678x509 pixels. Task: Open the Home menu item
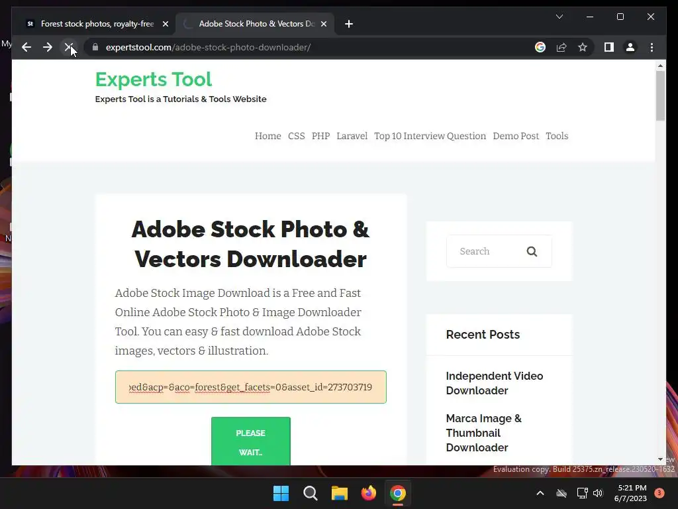[267, 136]
